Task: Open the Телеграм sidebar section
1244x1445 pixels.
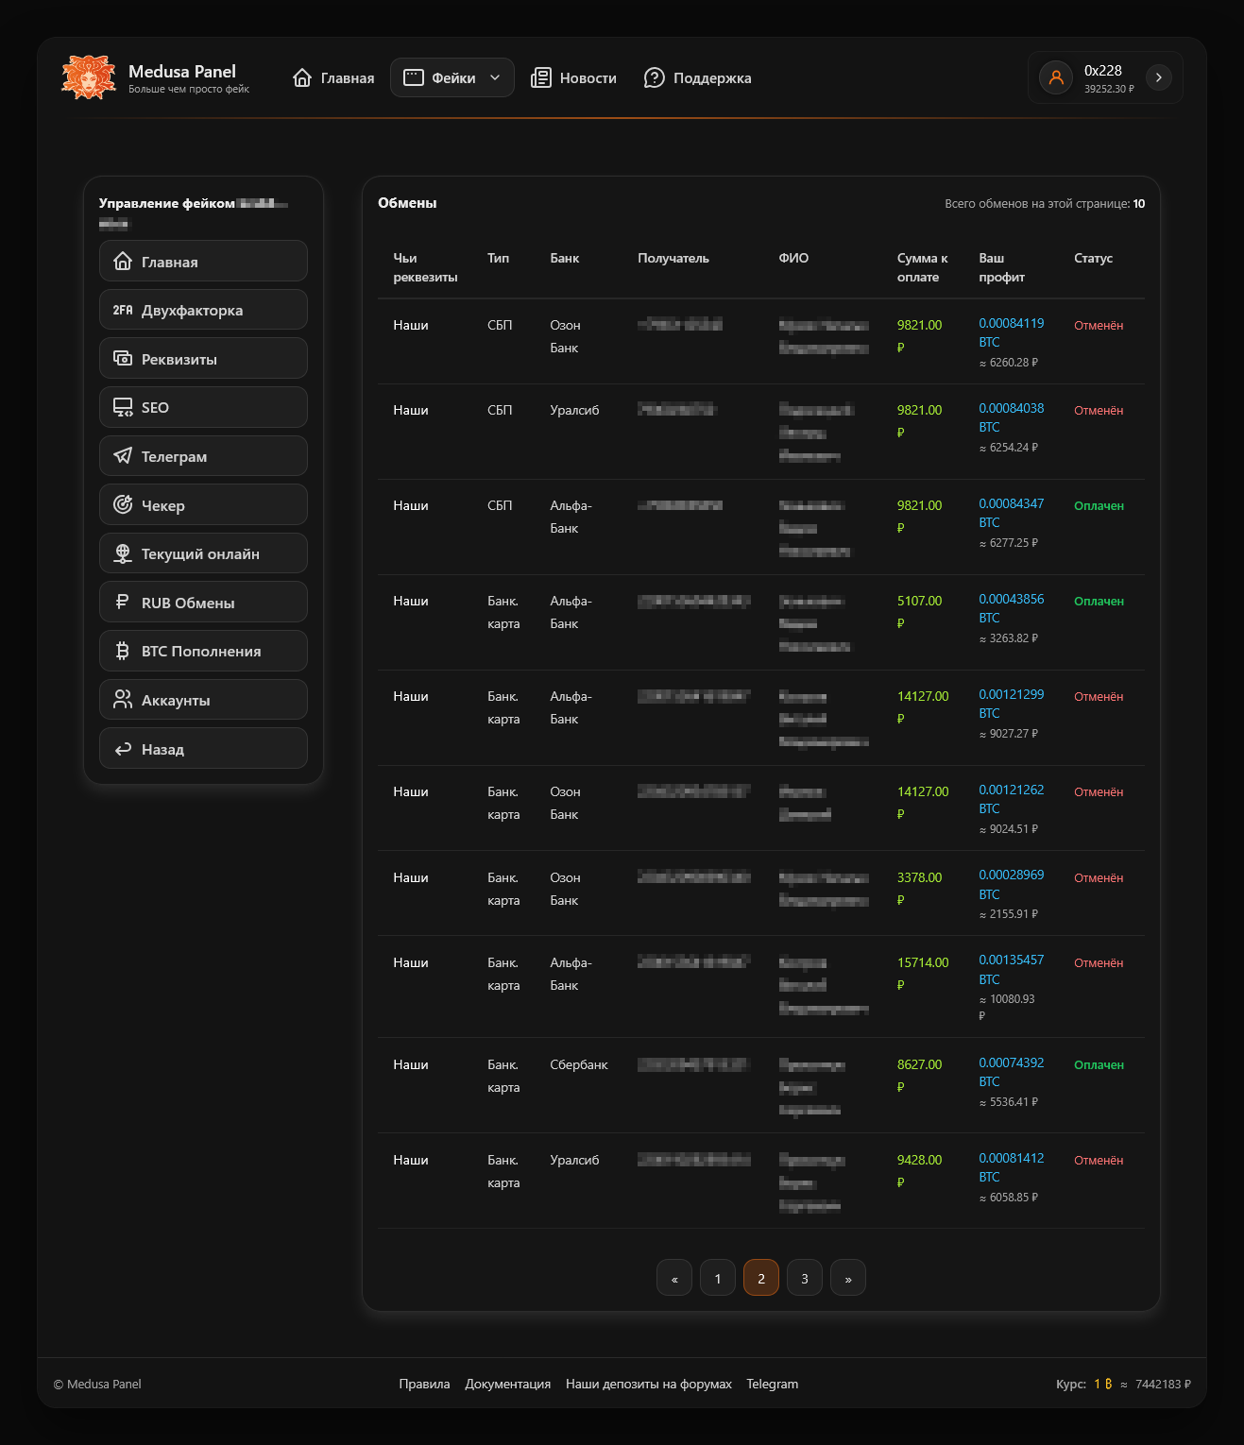Action: tap(203, 456)
